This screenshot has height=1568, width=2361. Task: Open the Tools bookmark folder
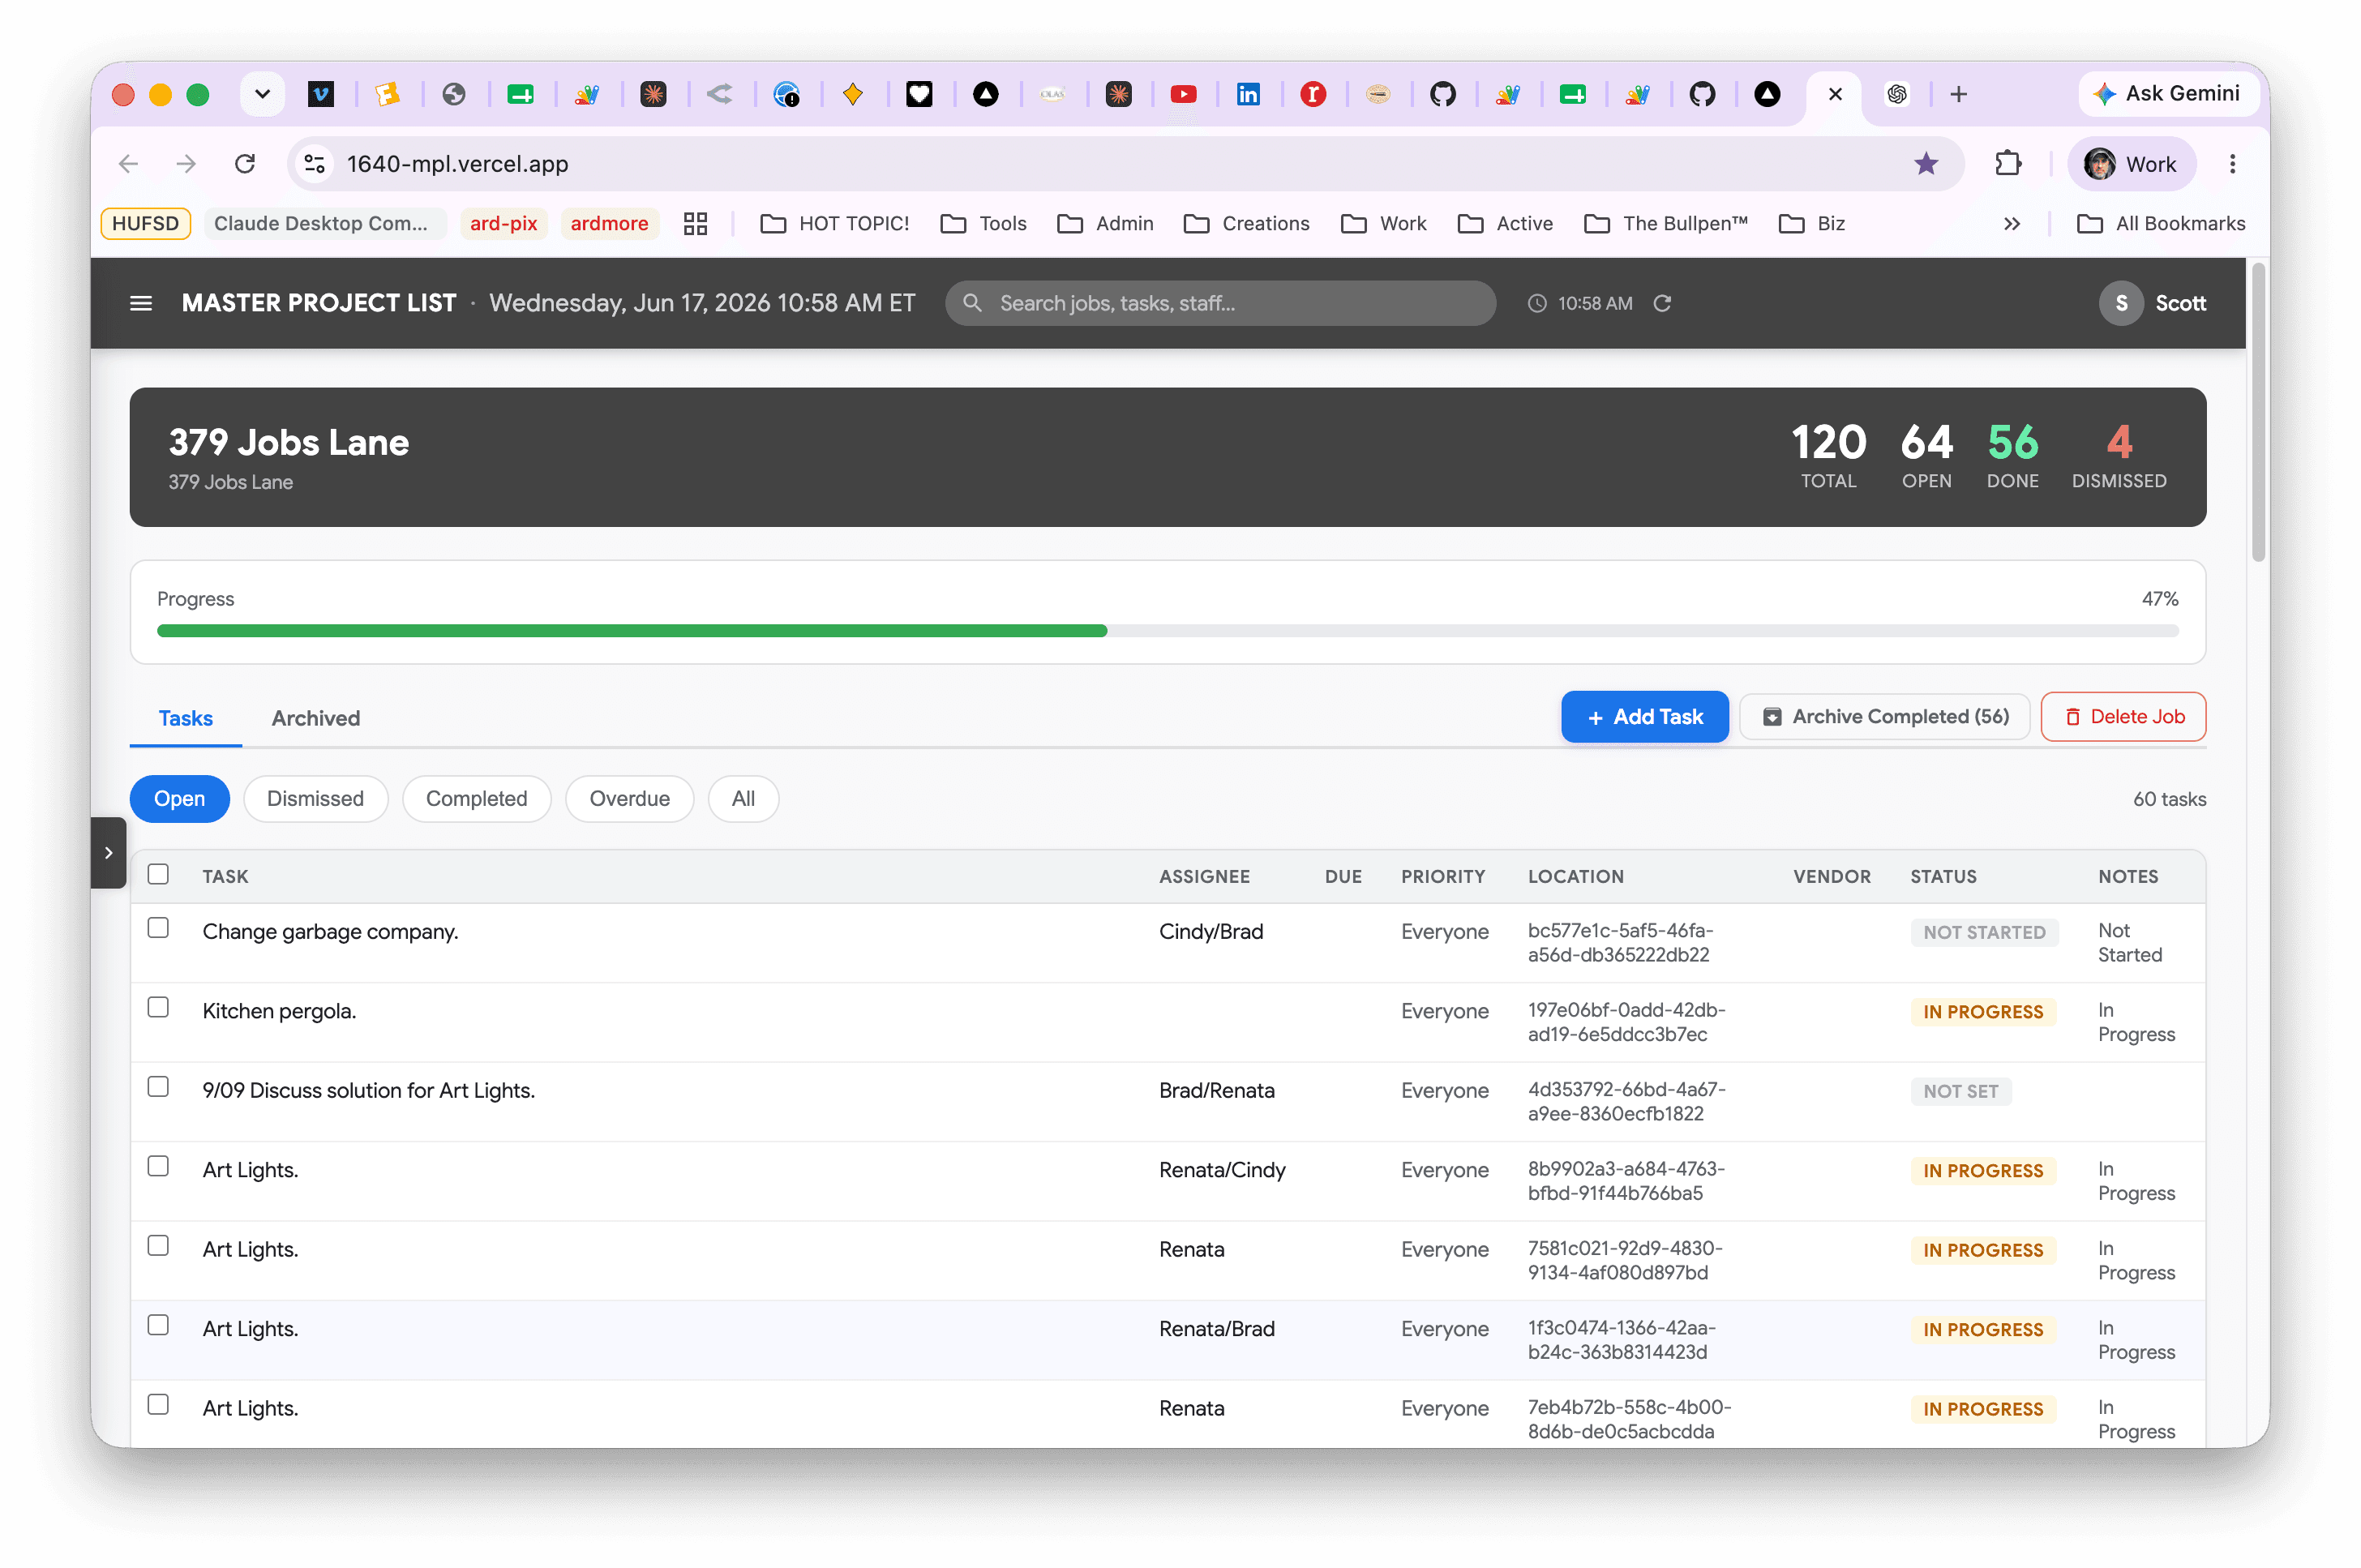coord(983,223)
